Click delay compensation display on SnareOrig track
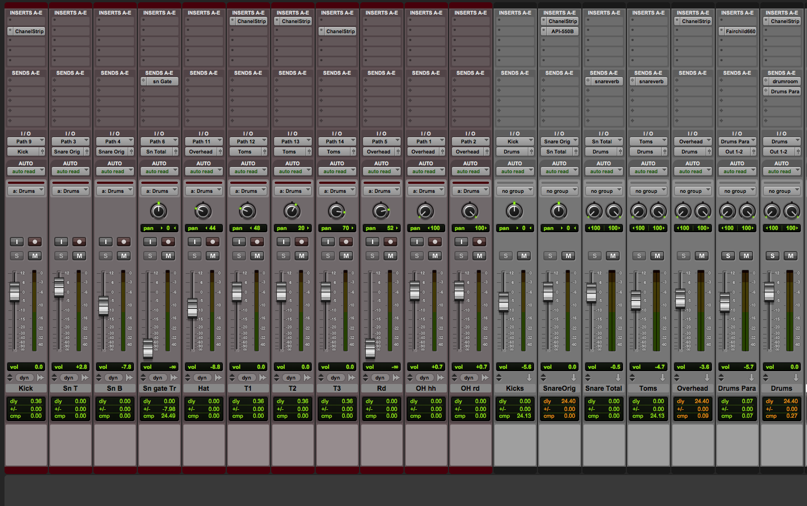The image size is (807, 506). point(559,409)
